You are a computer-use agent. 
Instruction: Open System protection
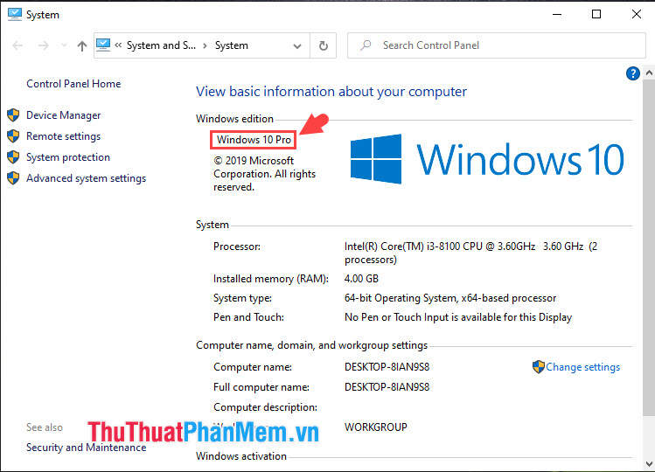(68, 157)
